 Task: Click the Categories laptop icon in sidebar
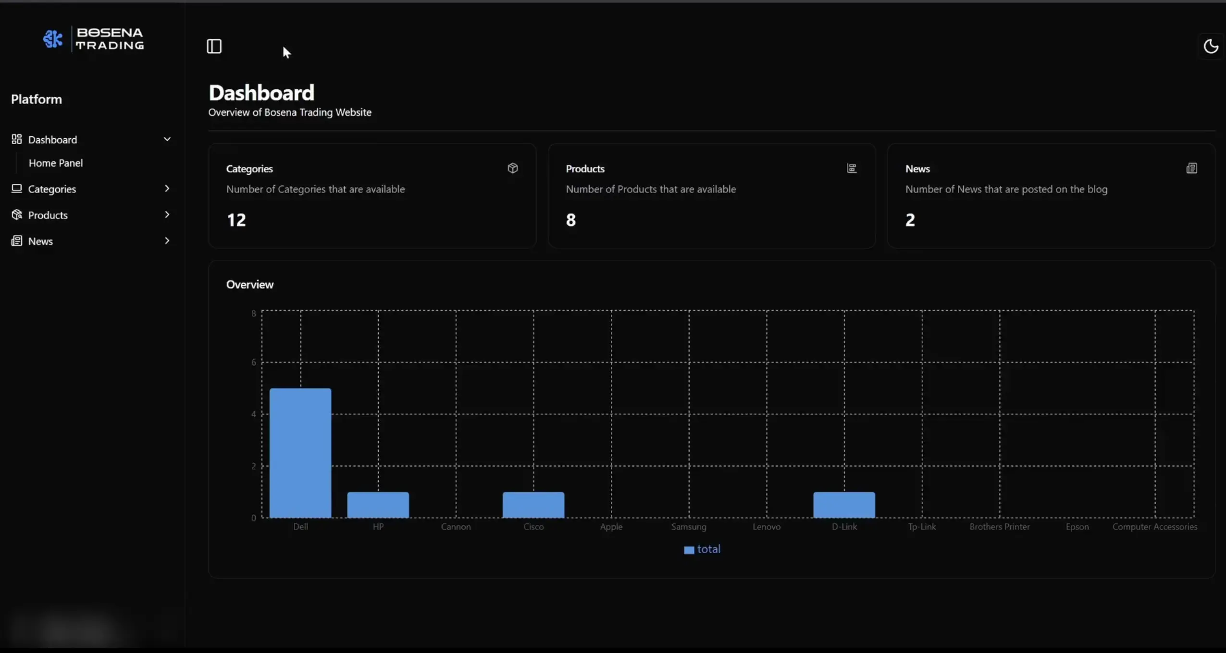(x=17, y=188)
